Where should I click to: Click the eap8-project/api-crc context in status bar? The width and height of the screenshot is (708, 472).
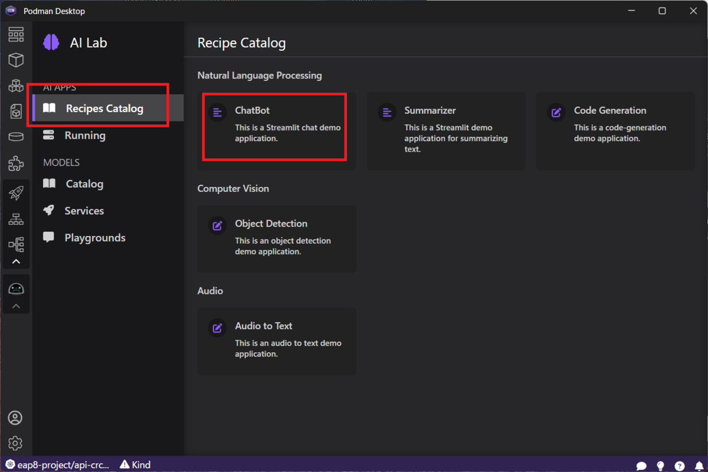(x=57, y=464)
